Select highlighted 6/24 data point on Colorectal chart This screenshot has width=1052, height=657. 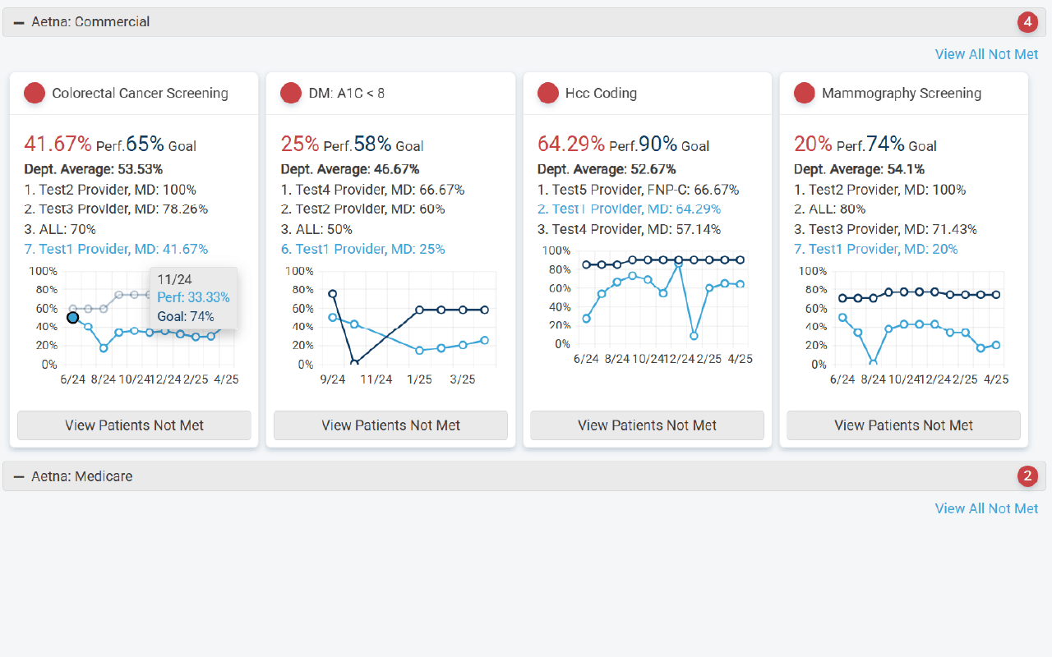click(x=73, y=317)
